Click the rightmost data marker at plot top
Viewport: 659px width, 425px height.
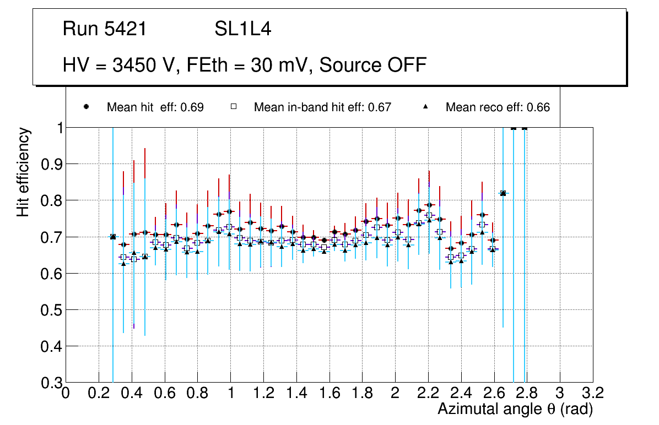tap(525, 128)
